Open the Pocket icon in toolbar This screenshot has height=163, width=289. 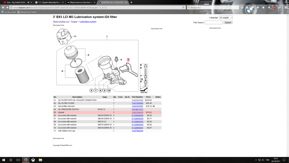(x=253, y=8)
